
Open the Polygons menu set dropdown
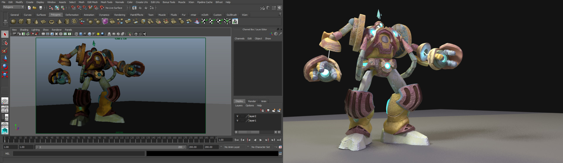13,7
